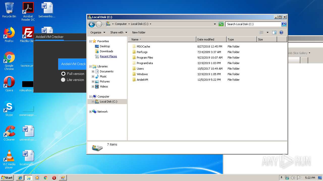The image size is (323, 181).
Task: Click Opera taskbar icon
Action: tap(54, 178)
